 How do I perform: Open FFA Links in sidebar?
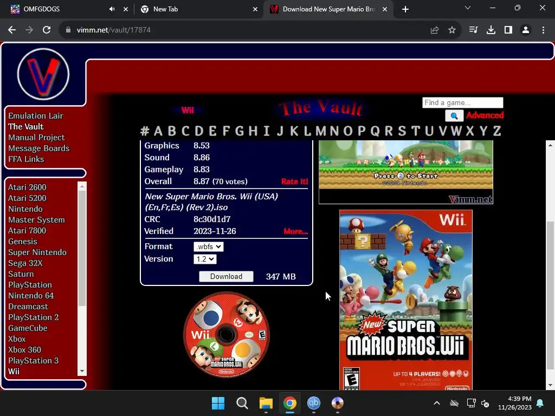[x=26, y=159]
